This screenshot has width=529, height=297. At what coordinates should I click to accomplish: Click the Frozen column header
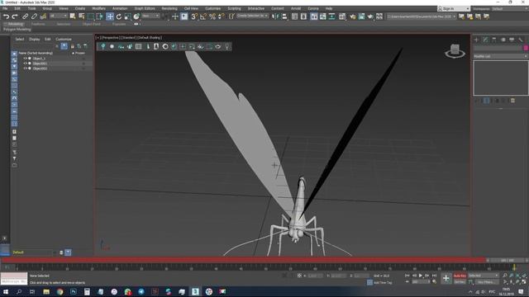tap(79, 53)
